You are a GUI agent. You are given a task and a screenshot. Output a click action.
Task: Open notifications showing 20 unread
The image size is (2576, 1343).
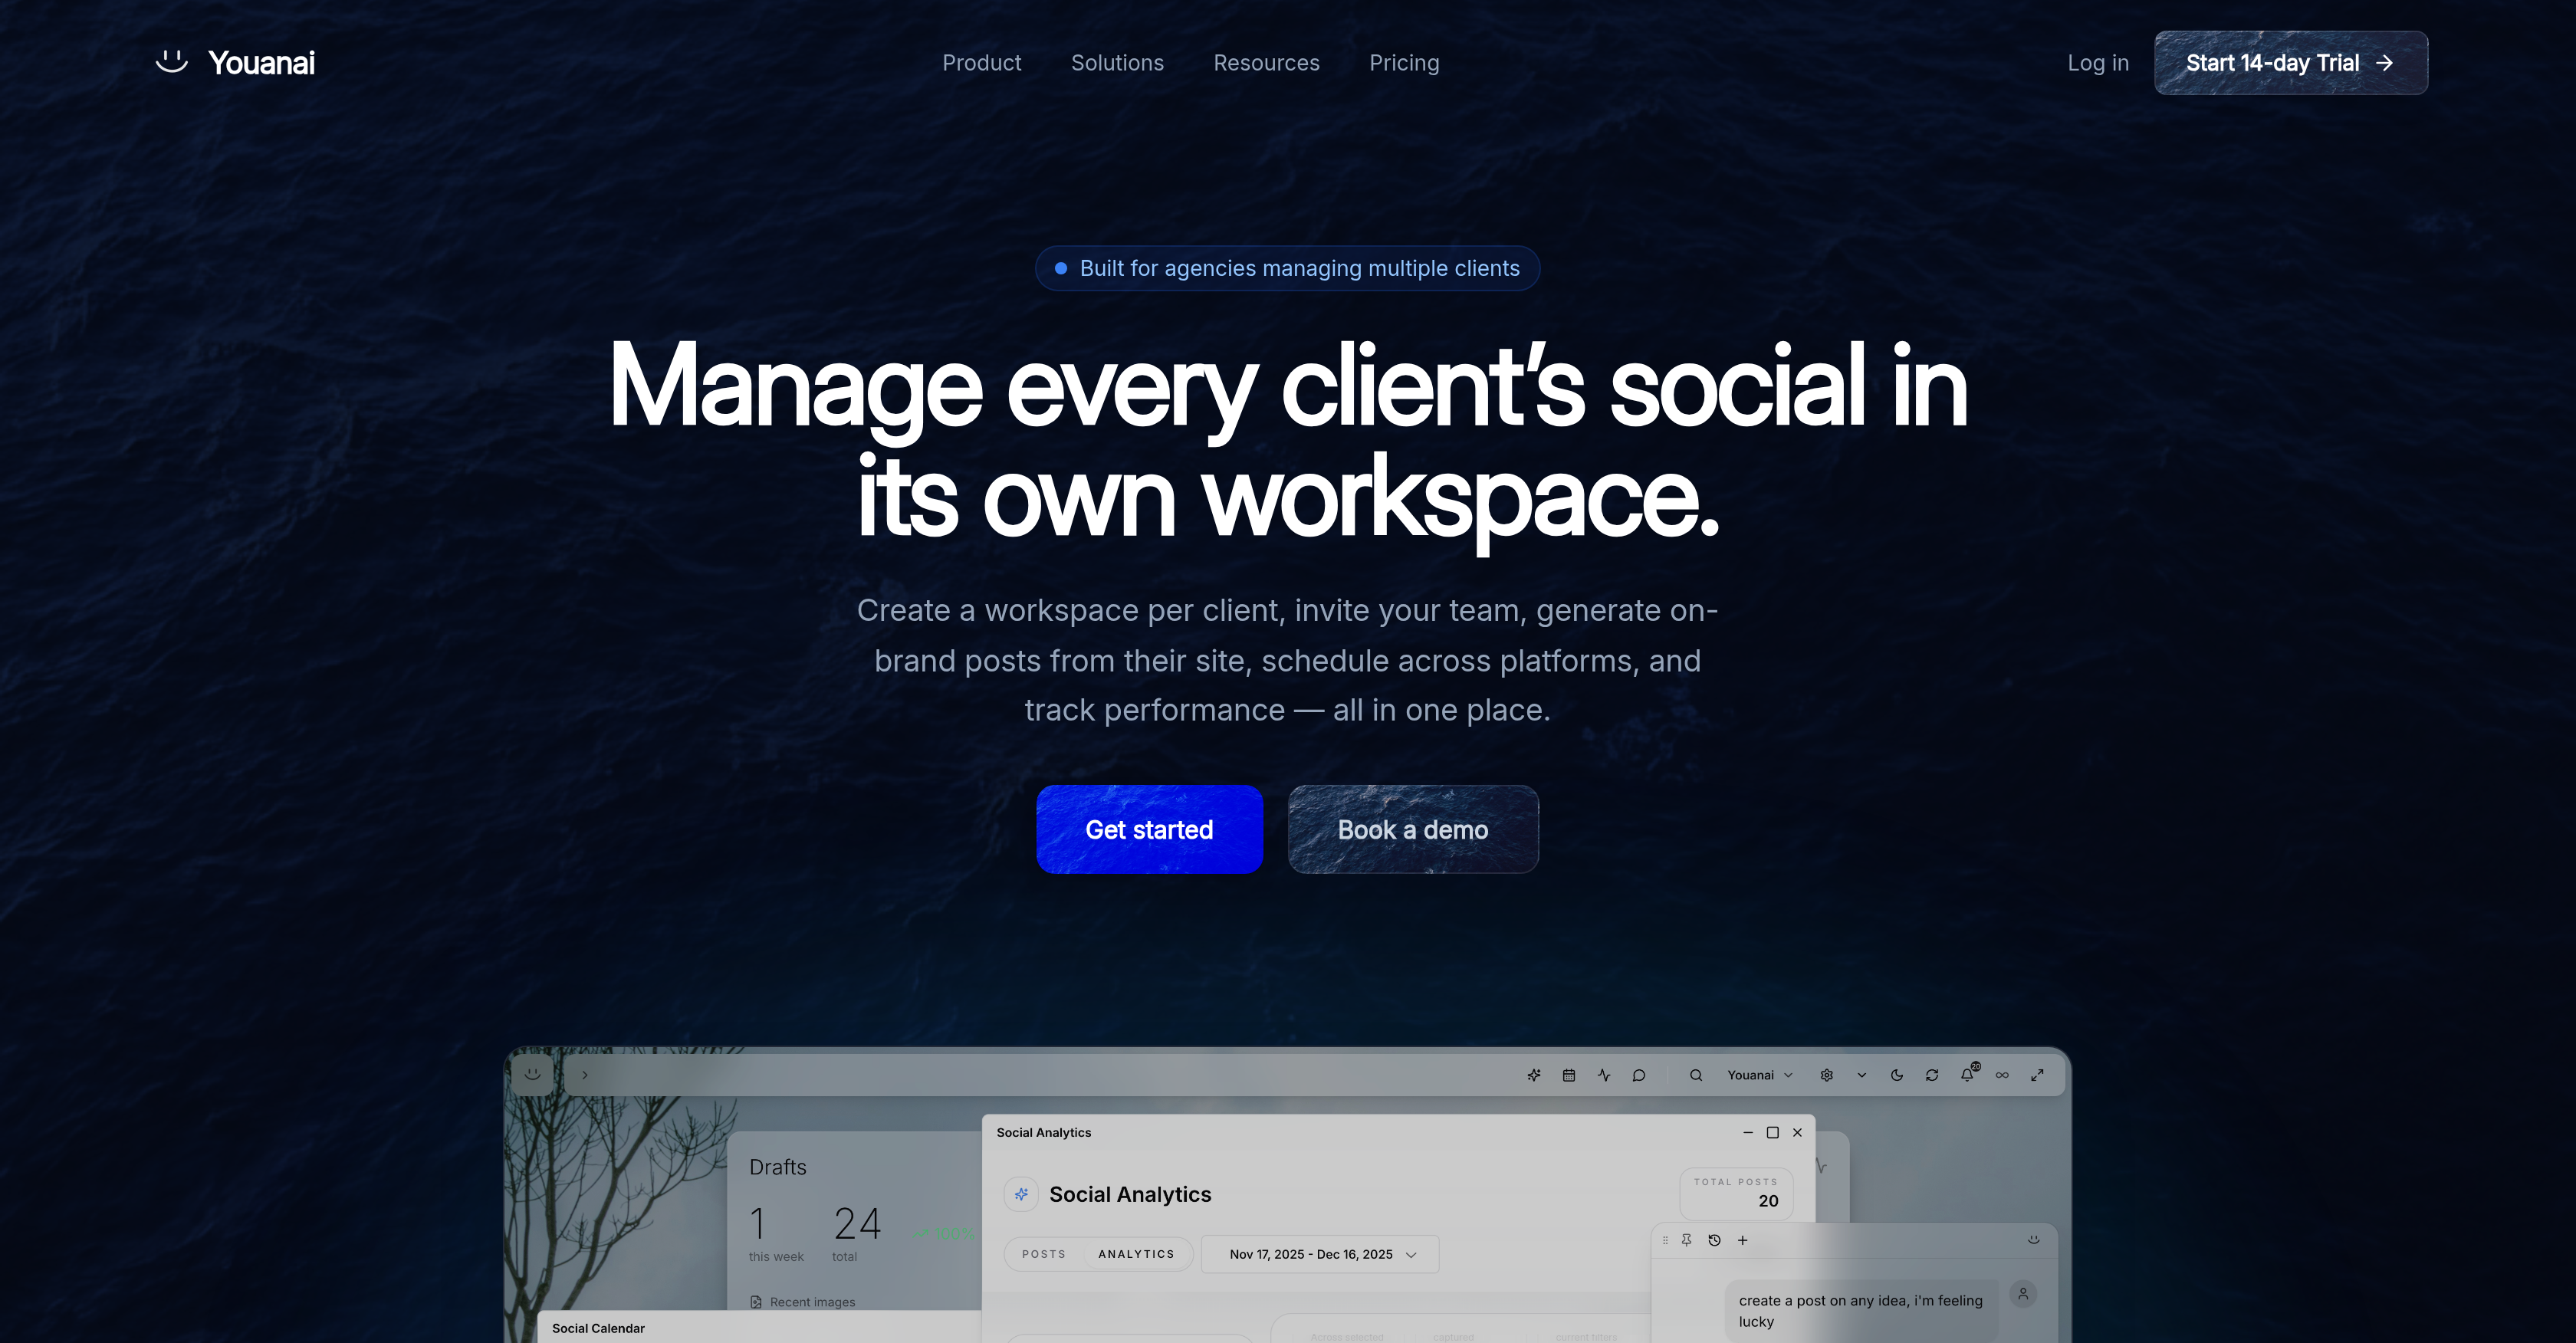1966,1075
